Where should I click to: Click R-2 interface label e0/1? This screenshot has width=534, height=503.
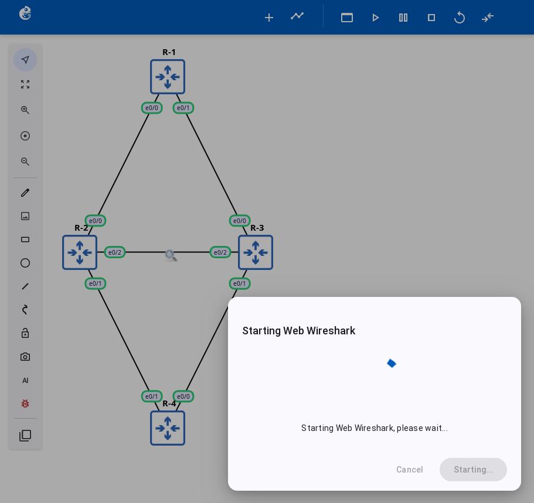tap(96, 283)
